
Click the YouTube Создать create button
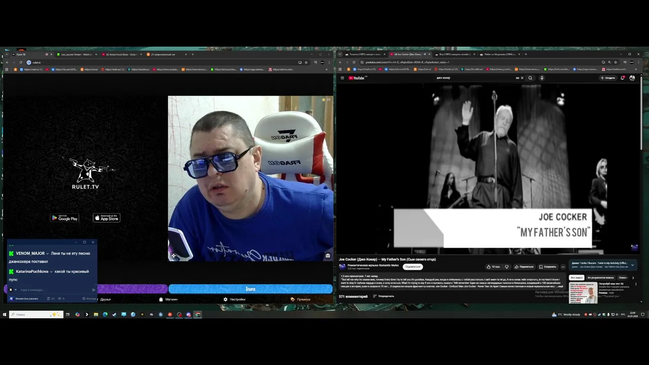(x=607, y=78)
